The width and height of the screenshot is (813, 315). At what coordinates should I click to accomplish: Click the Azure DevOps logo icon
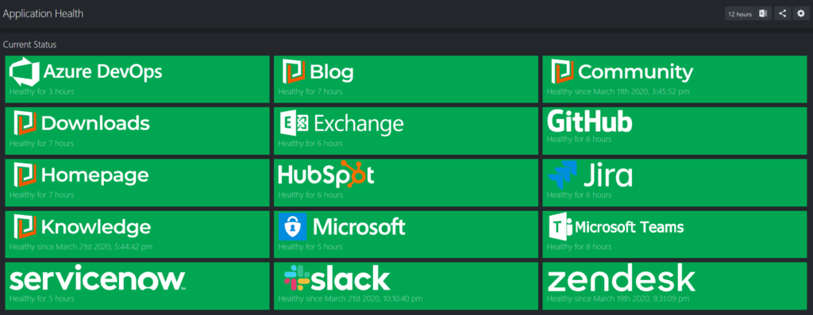[25, 72]
